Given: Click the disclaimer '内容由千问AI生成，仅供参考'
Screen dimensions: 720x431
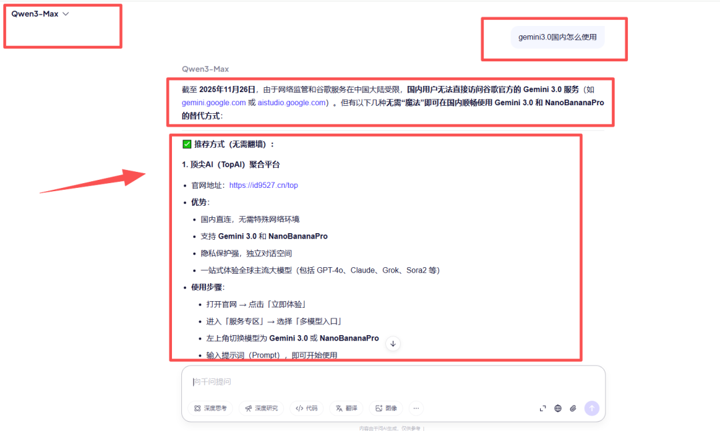Looking at the screenshot, I should point(390,428).
